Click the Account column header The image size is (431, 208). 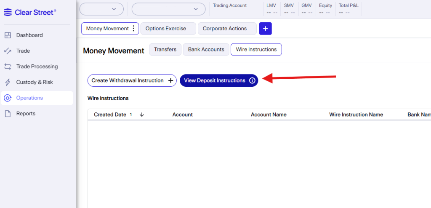point(183,115)
